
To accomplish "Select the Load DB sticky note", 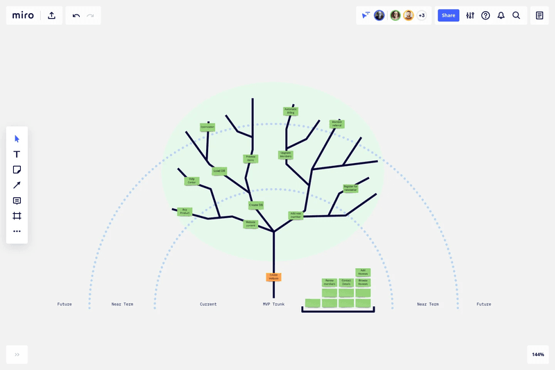I will pos(219,171).
